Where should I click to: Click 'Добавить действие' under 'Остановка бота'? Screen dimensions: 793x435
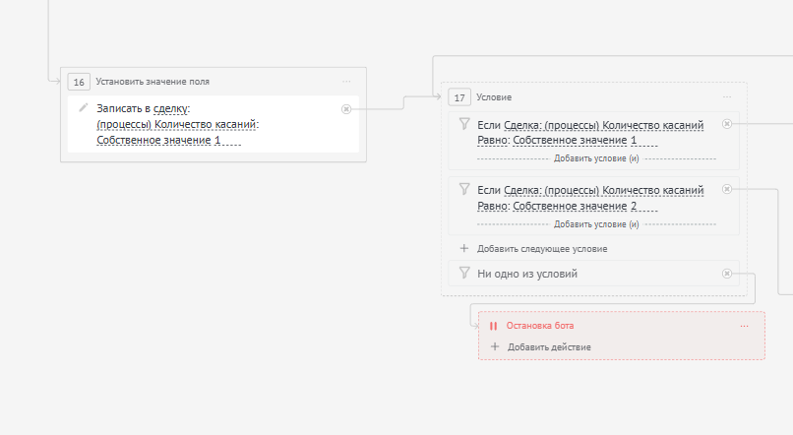click(x=549, y=346)
